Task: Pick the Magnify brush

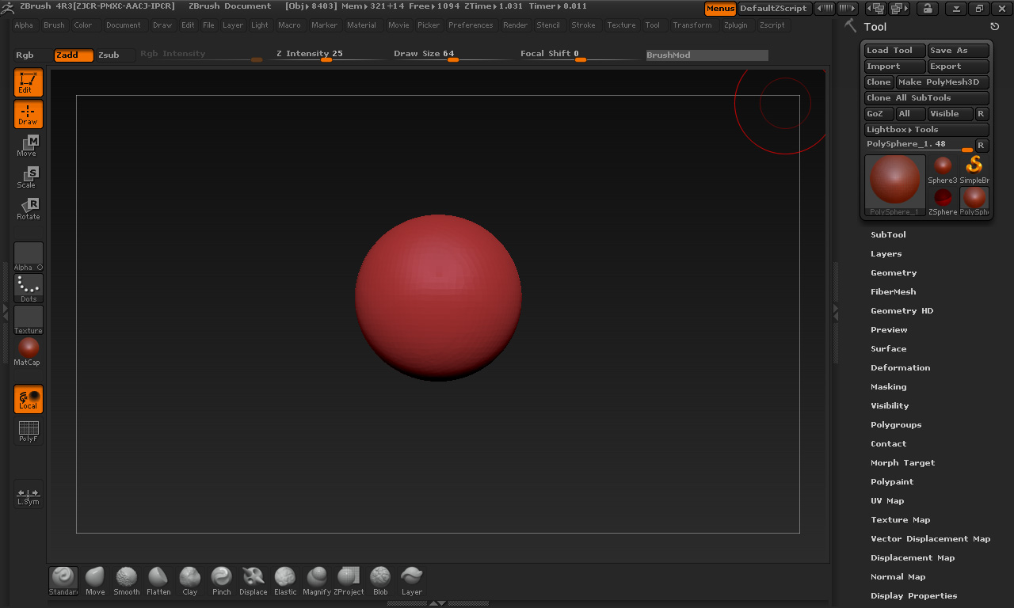Action: pyautogui.click(x=317, y=580)
